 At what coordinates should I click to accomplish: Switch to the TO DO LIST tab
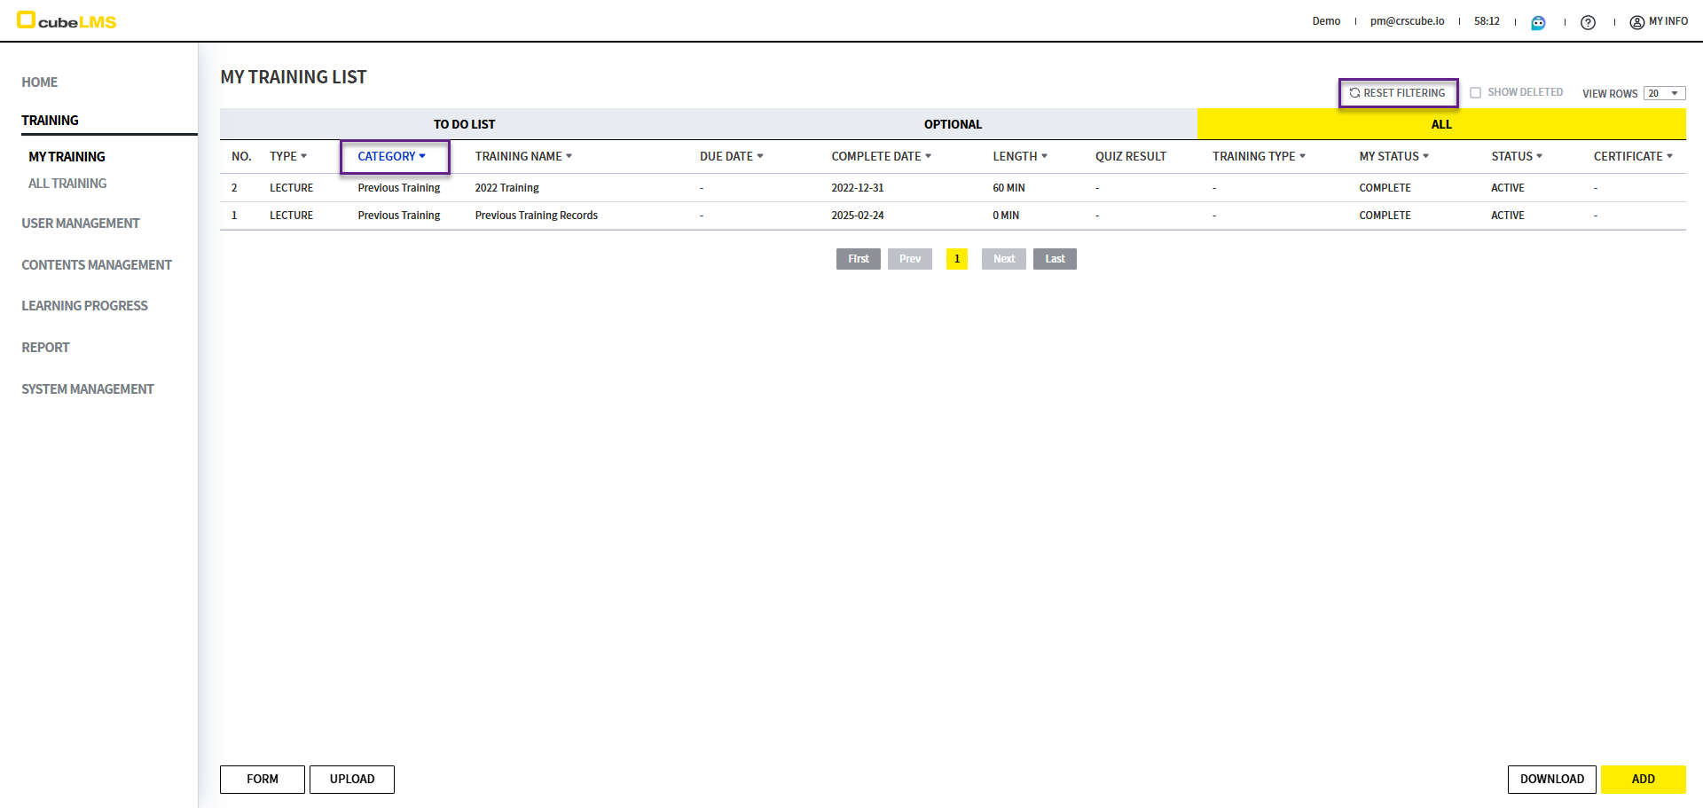click(x=464, y=124)
